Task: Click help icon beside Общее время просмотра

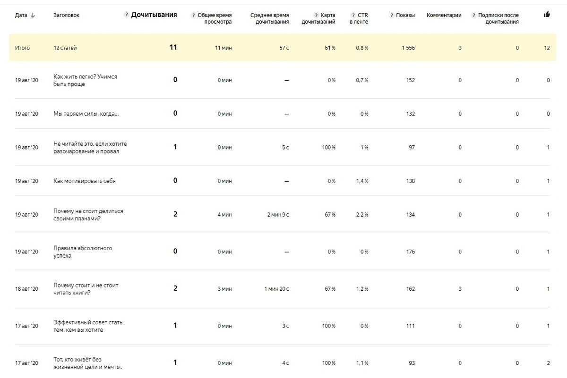Action: [x=193, y=15]
